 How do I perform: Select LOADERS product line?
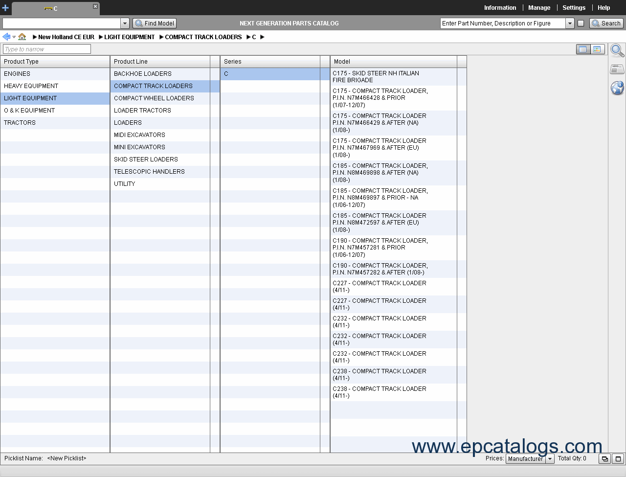(165, 123)
